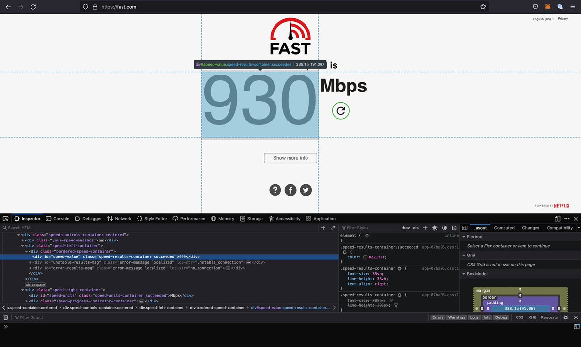Image resolution: width=581 pixels, height=347 pixels.
Task: Collapse the bordered-speed-container node
Action: coord(26,251)
